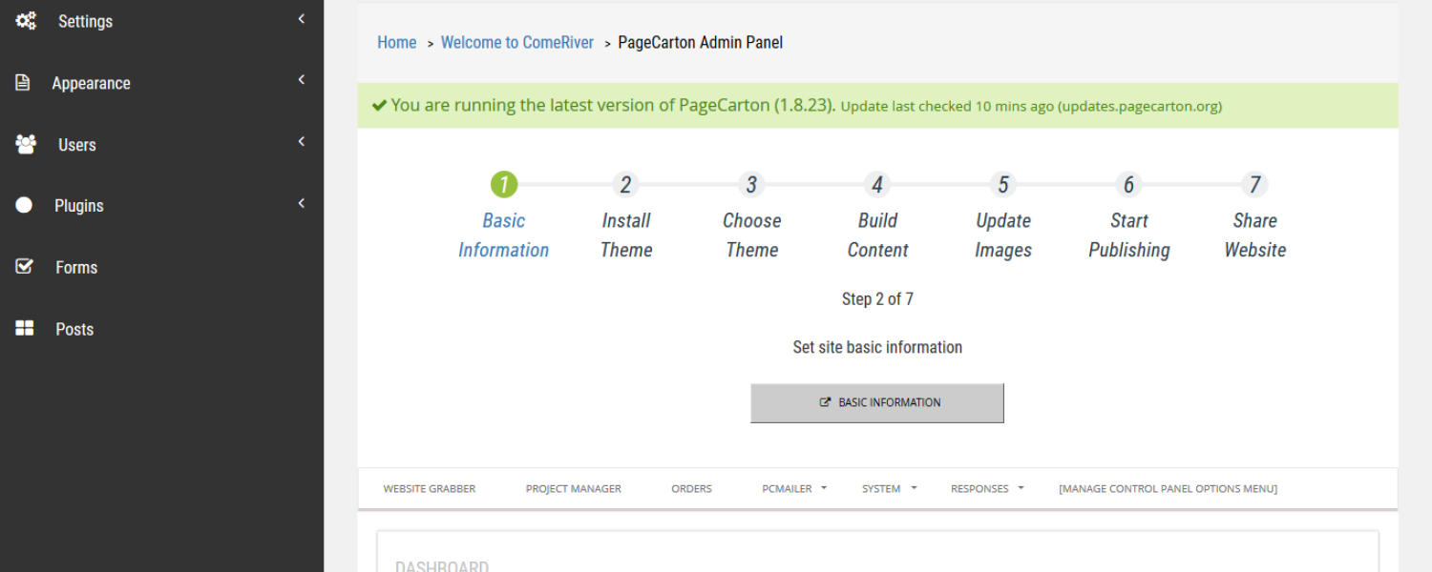Click the Users group icon
The image size is (1432, 572).
[26, 144]
